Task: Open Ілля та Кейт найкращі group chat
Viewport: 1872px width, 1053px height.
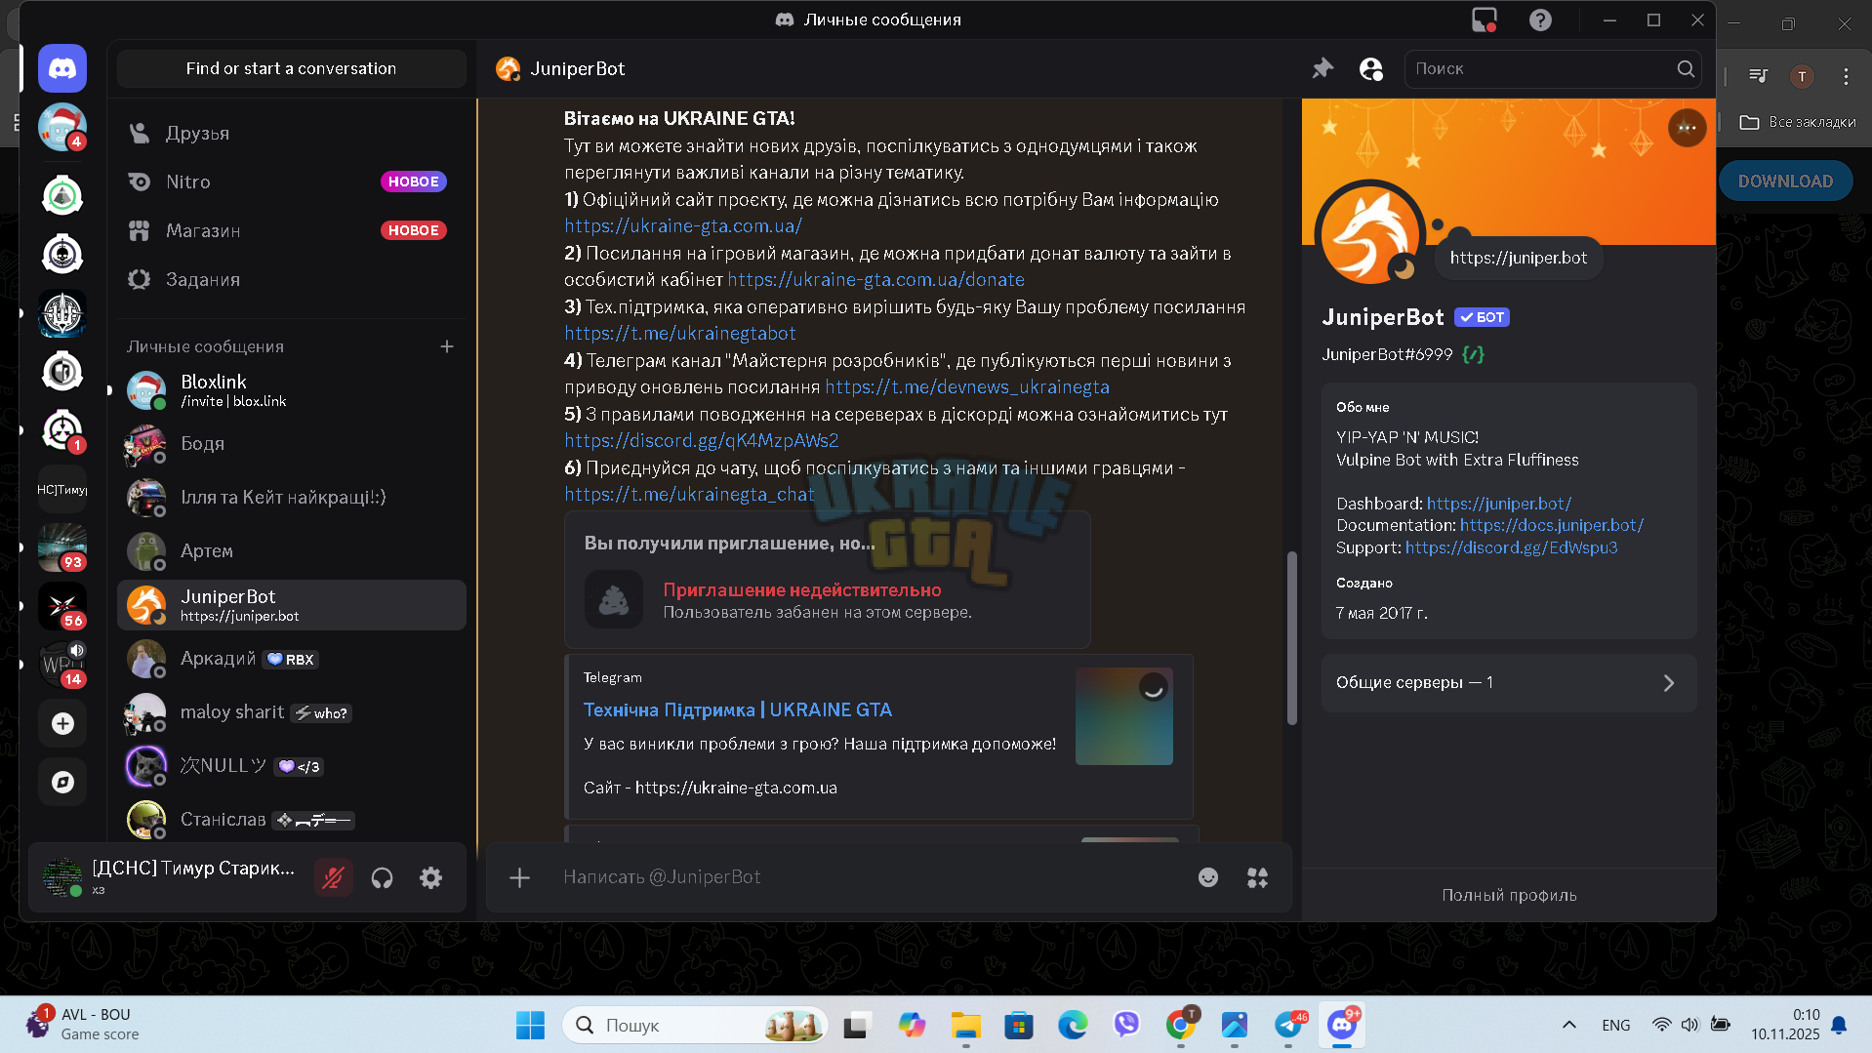Action: coord(291,498)
